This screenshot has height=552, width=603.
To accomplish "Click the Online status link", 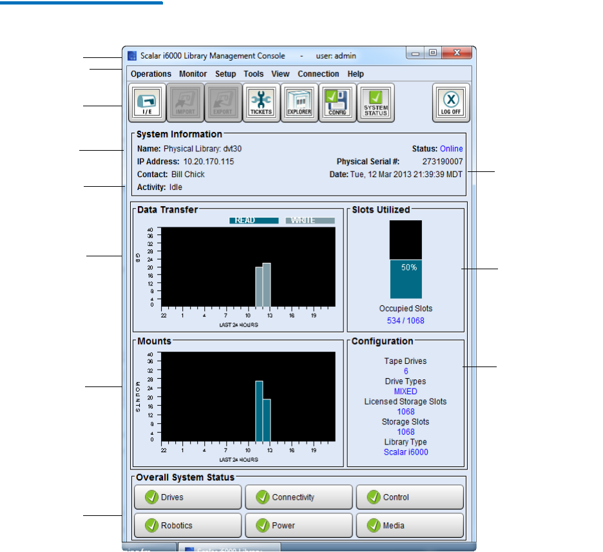I will 451,149.
